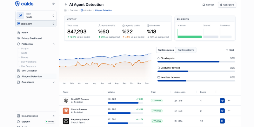Open more options for ChatGPT Browse row

click(229, 101)
